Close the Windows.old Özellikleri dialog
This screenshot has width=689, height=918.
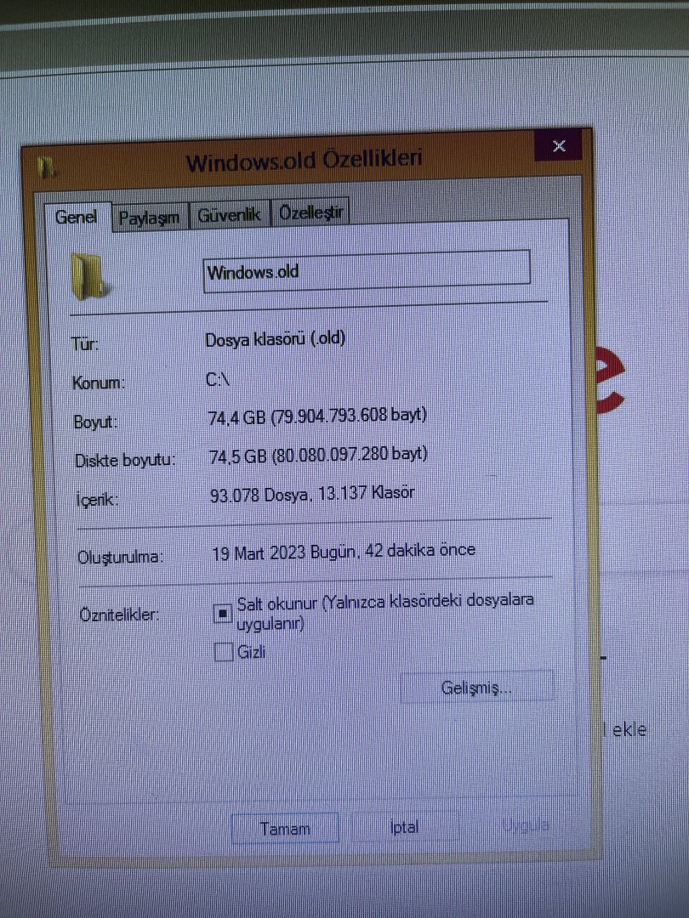pyautogui.click(x=558, y=146)
